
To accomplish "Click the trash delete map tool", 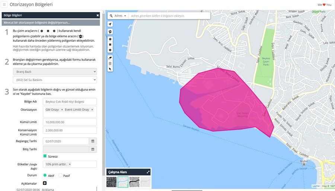I will click(110, 63).
